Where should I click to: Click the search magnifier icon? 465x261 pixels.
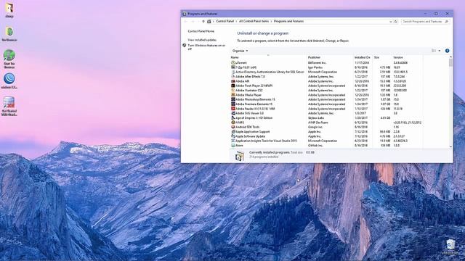pyautogui.click(x=447, y=22)
